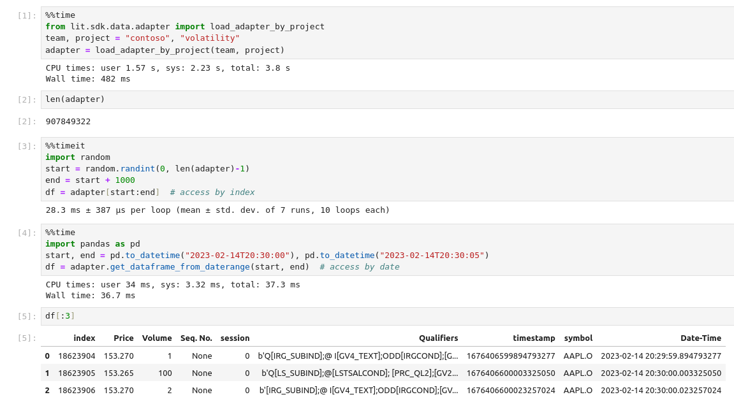Click the 28.3 ms timeit output text
Image resolution: width=734 pixels, height=404 pixels.
217,210
